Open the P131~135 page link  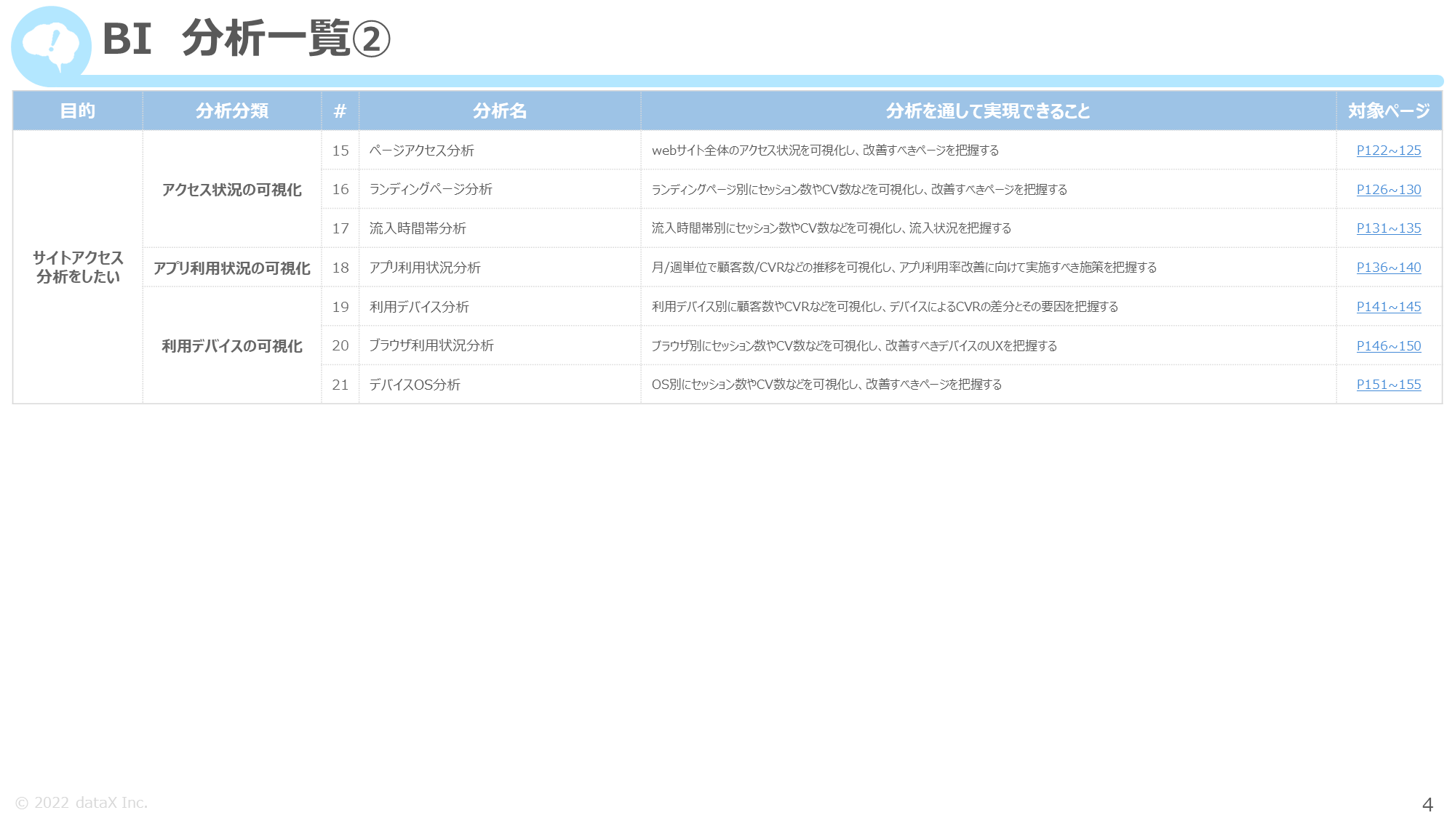click(1388, 228)
